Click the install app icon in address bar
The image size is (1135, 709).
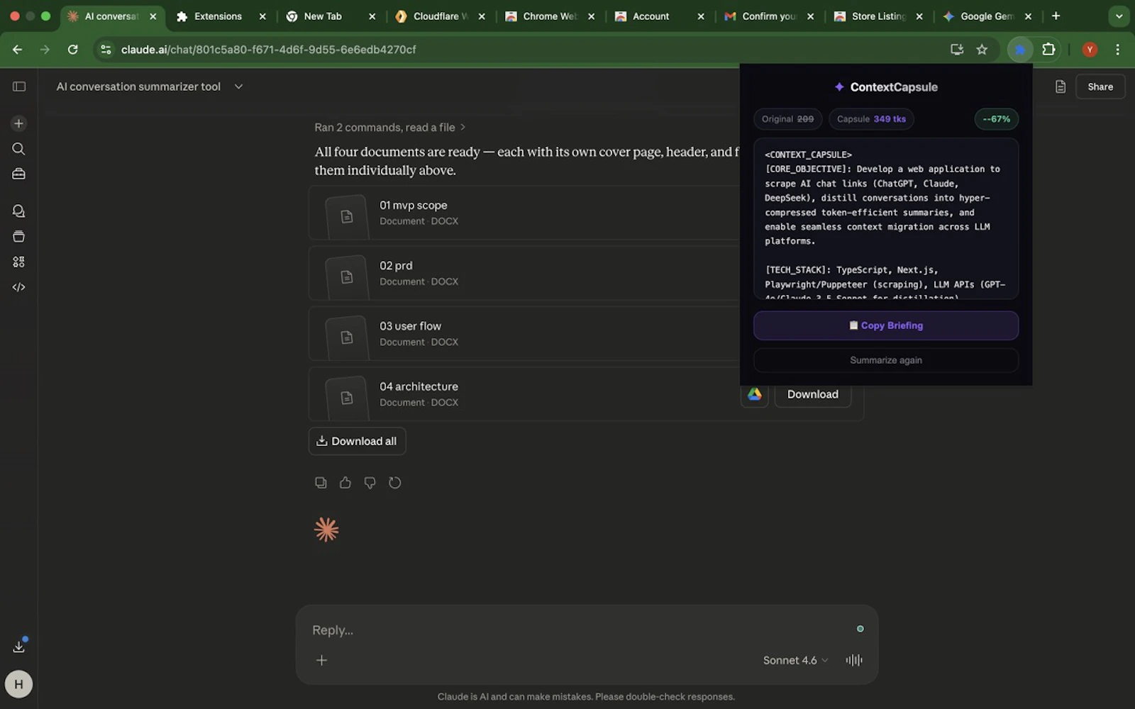click(x=957, y=50)
